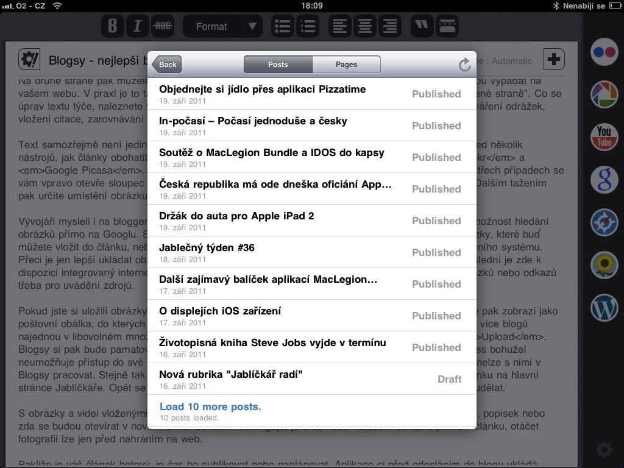624x468 pixels.
Task: Tap the Back button in the popup
Action: coord(167,65)
